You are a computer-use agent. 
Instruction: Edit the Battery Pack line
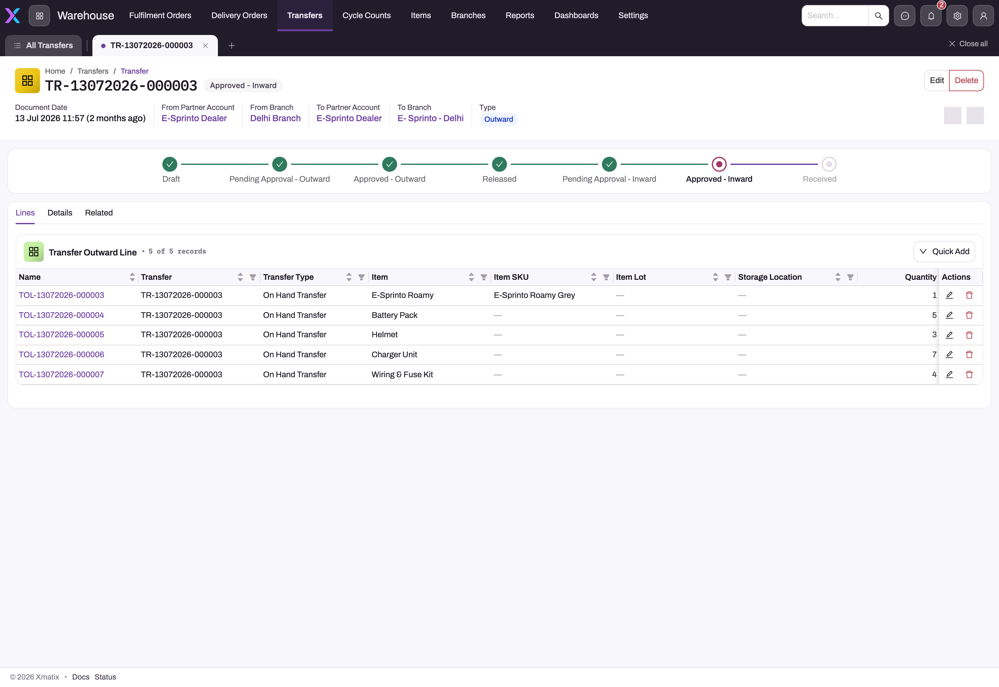[x=950, y=315]
